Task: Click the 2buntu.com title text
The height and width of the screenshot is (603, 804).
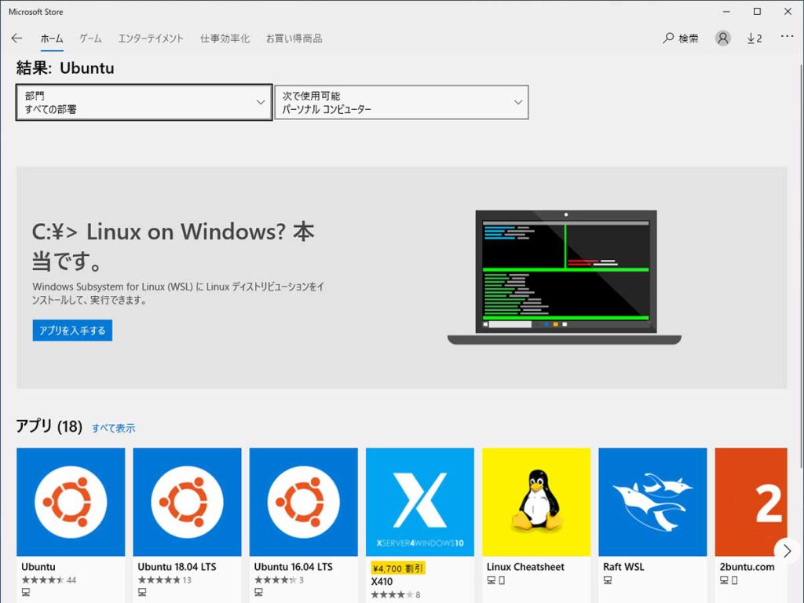Action: click(x=747, y=567)
